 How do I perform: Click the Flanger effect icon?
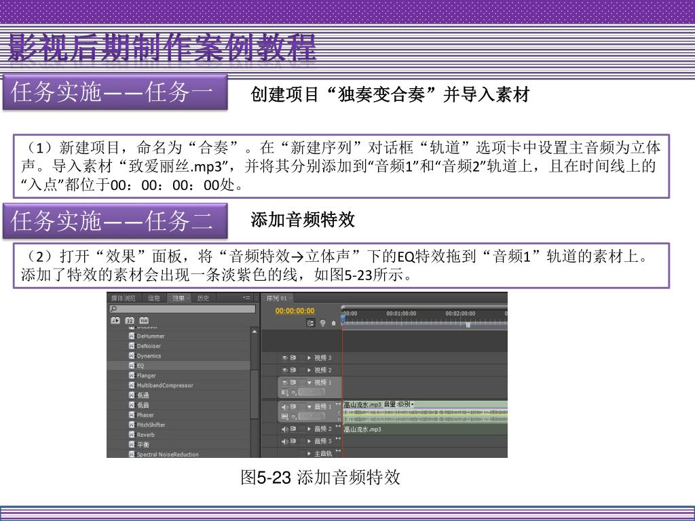[x=131, y=375]
